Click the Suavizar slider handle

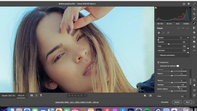click(x=169, y=44)
